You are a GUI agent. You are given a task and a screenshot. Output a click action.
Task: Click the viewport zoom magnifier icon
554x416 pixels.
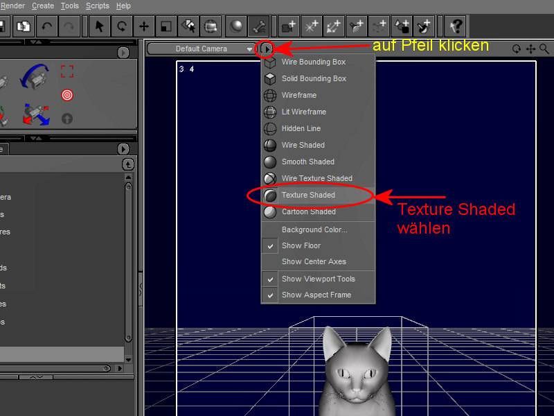click(x=544, y=49)
